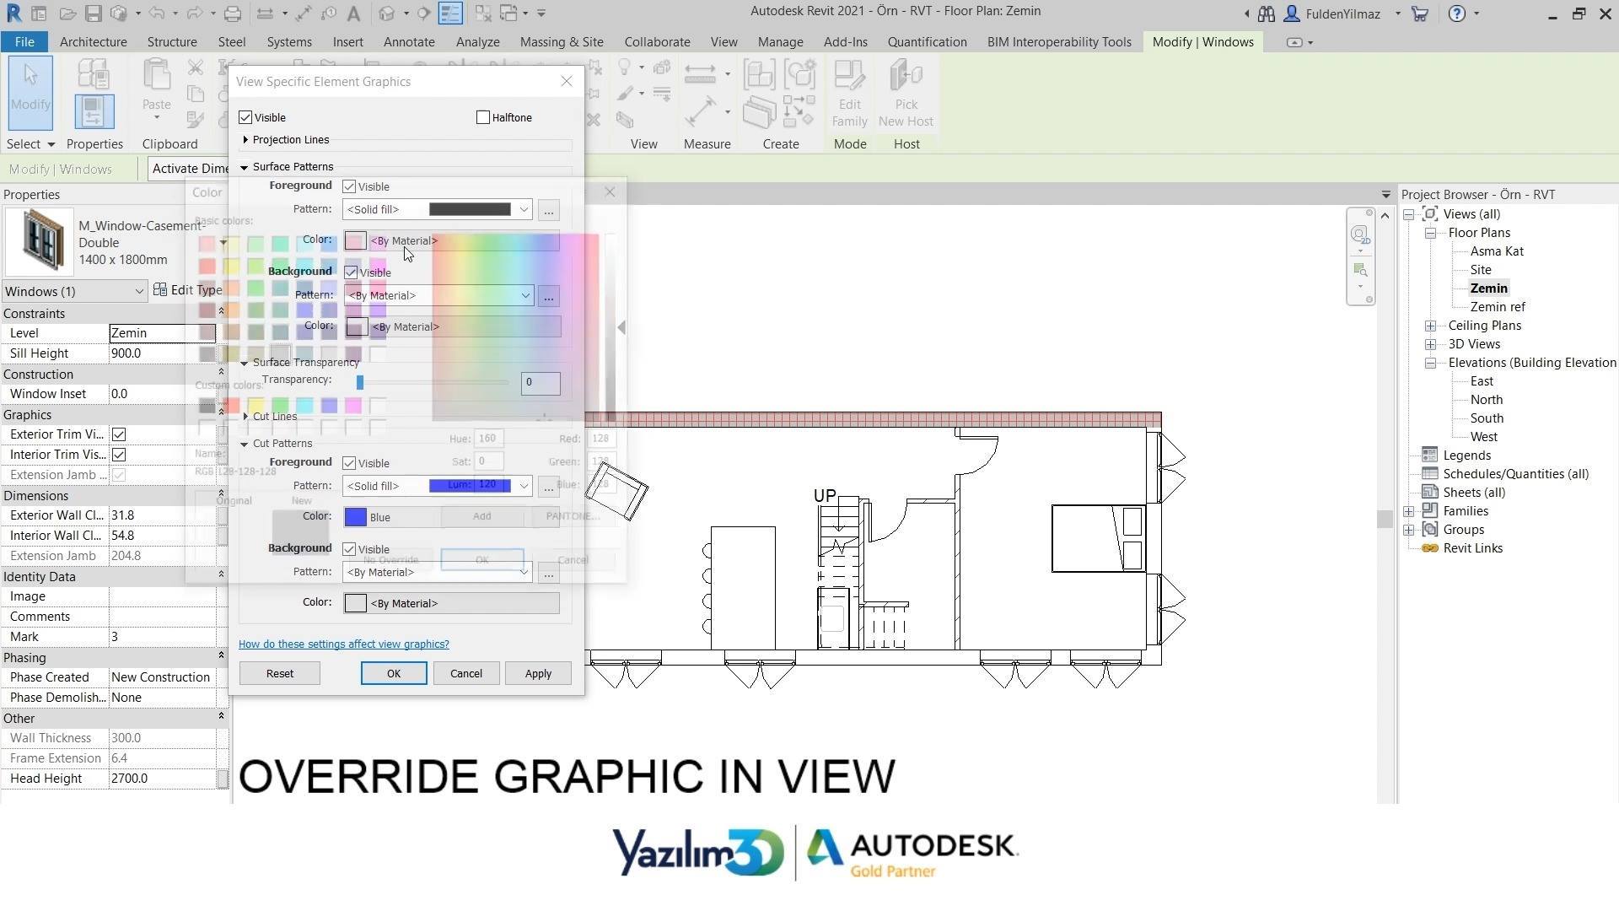
Task: Select the Text tool letter A icon
Action: click(x=353, y=13)
